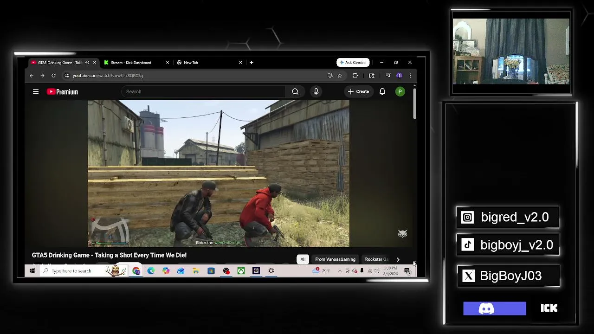Viewport: 594px width, 334px height.
Task: Open Copilot from the taskbar
Action: [x=166, y=271]
